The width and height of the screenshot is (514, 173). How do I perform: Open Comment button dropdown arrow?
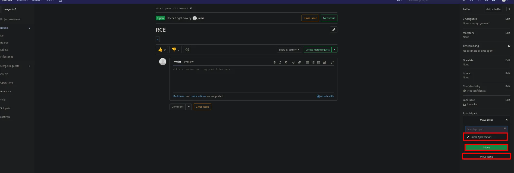pos(189,107)
